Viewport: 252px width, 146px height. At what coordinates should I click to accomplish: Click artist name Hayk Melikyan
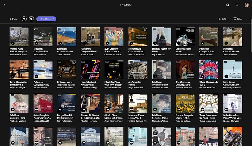point(135,88)
